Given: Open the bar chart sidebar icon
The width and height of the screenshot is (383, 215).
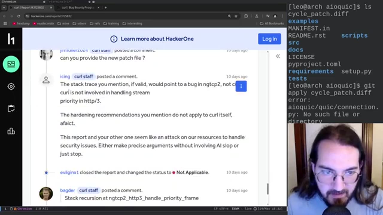Looking at the screenshot, I should click(x=11, y=131).
